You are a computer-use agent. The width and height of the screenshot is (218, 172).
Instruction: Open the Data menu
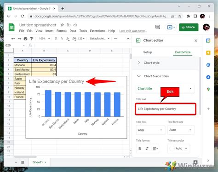coord(73,31)
